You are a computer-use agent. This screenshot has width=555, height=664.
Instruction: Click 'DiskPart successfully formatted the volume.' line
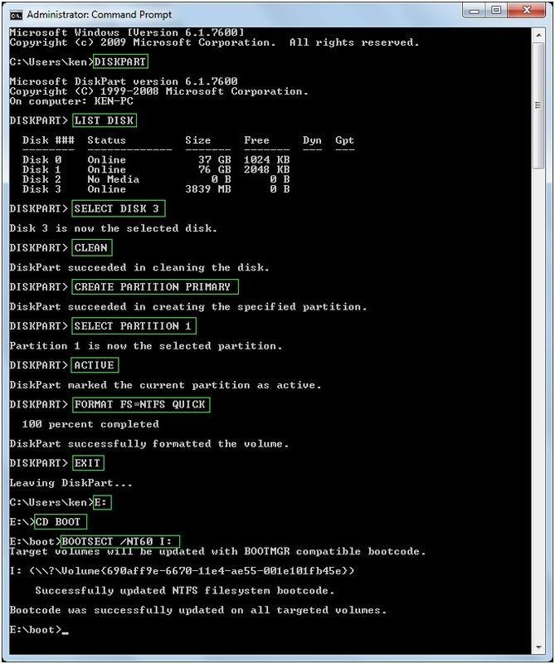(149, 443)
